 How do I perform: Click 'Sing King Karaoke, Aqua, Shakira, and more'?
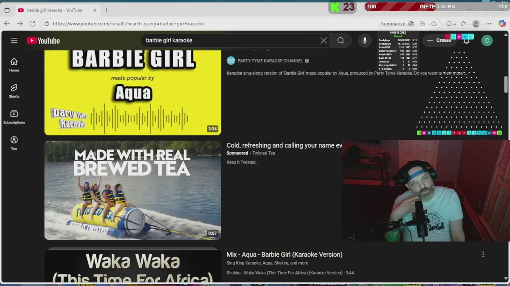tap(267, 263)
